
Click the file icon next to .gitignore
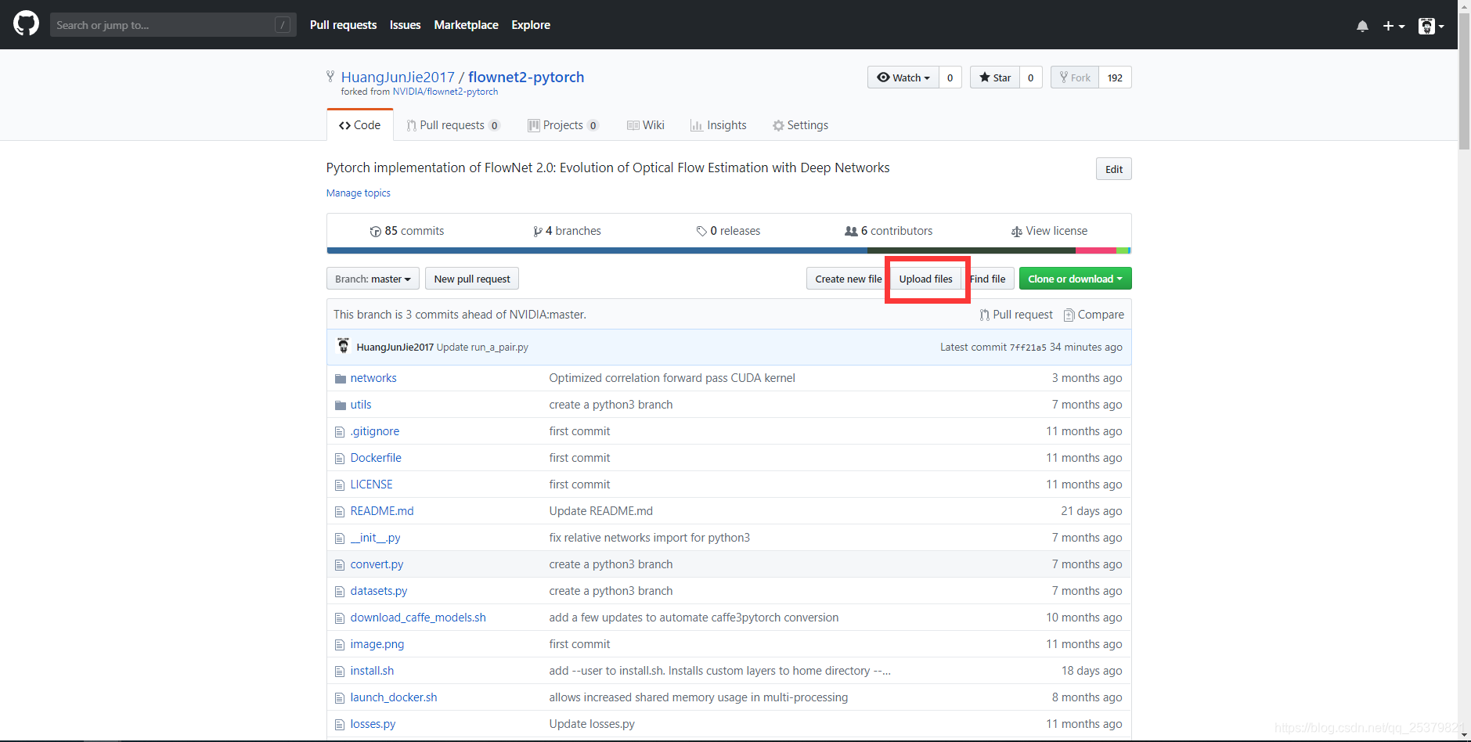point(339,432)
